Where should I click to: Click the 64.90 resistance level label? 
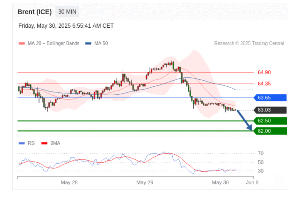(x=264, y=72)
